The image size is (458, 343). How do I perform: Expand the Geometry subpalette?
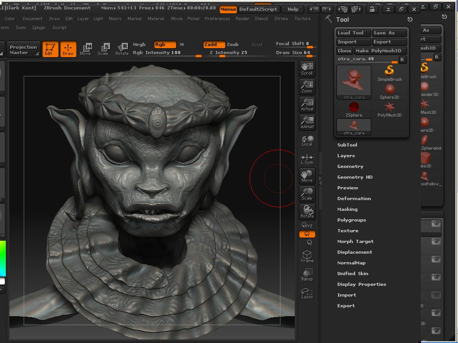coord(350,166)
